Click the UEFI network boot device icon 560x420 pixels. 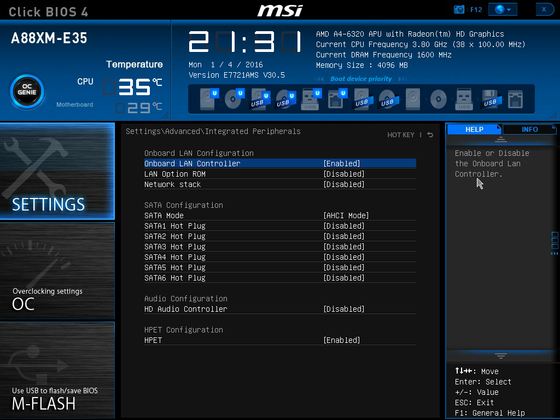pyautogui.click(x=337, y=99)
